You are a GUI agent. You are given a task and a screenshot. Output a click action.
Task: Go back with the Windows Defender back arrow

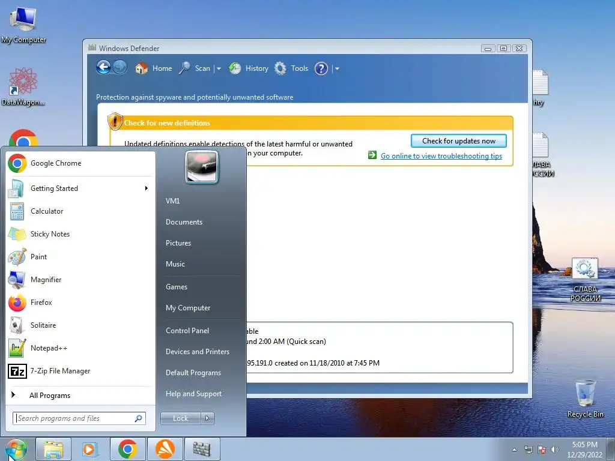(x=103, y=68)
